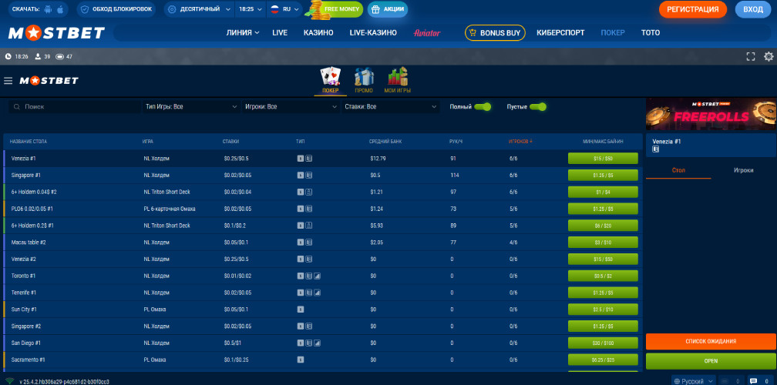The width and height of the screenshot is (777, 385).
Task: Click the cart icon on Bonus Buy
Action: 473,32
